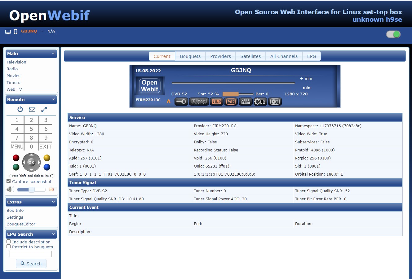Viewport: 412px width, 279px height.
Task: Click the yellow remote button
Action: tap(47, 158)
